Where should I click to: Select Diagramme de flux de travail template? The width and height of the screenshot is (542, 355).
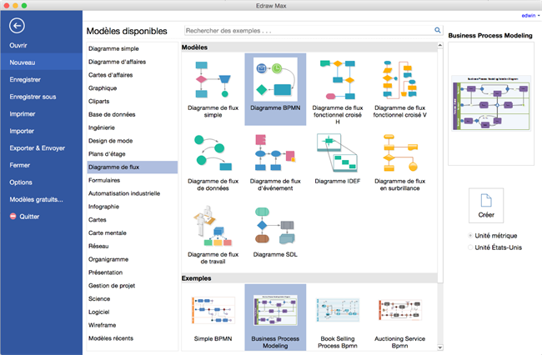click(213, 236)
